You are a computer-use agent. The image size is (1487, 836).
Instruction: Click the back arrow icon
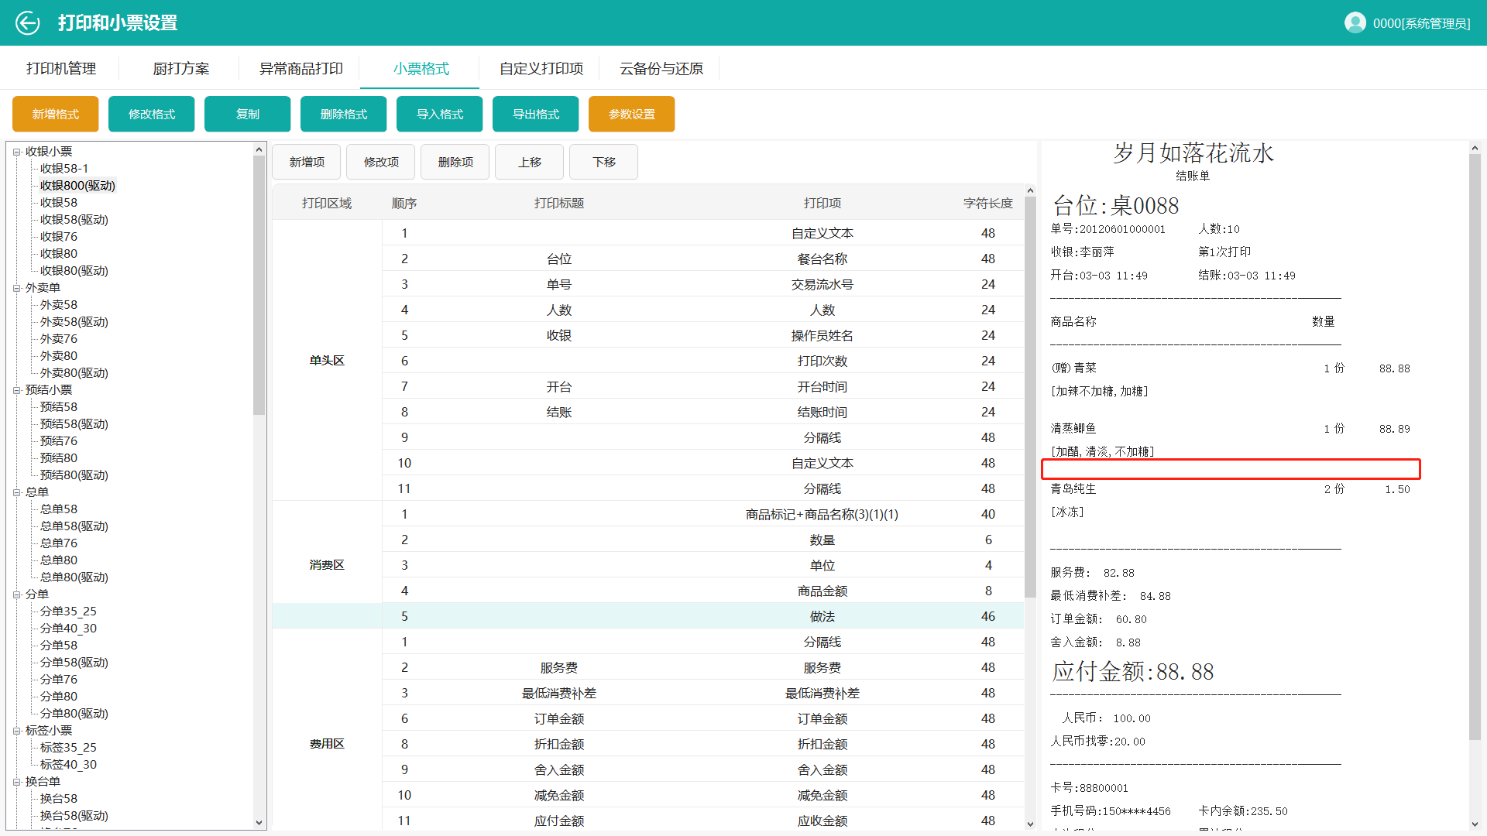tap(28, 23)
